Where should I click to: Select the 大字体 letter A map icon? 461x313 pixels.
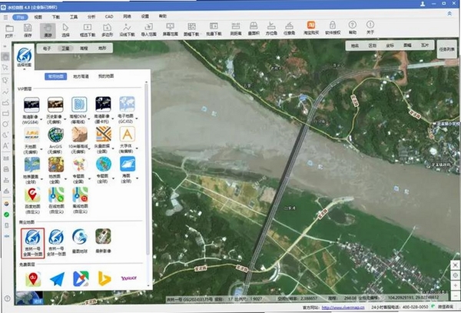click(127, 140)
